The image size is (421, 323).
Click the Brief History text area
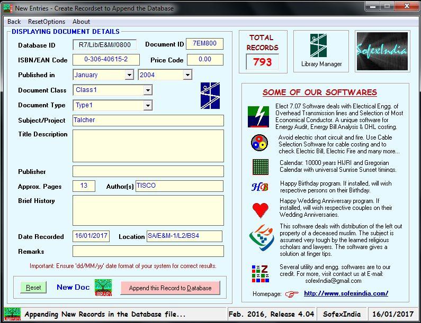(x=148, y=210)
